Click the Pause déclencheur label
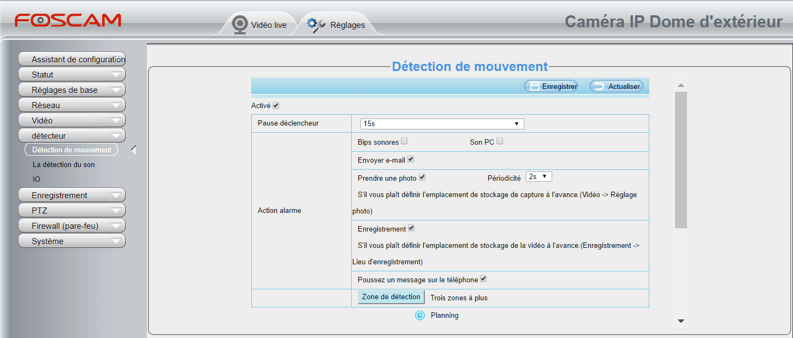The width and height of the screenshot is (793, 338). point(288,123)
